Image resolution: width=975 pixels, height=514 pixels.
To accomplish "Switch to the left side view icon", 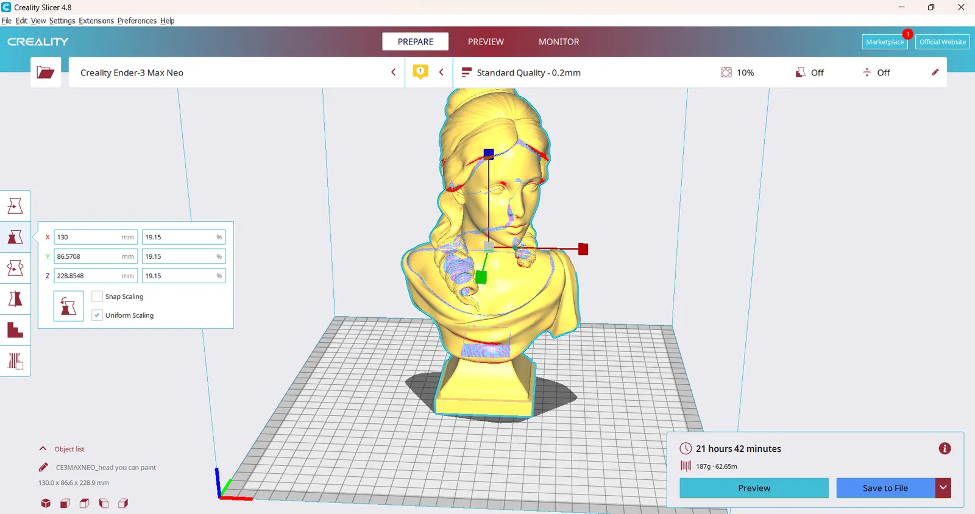I will click(x=104, y=503).
